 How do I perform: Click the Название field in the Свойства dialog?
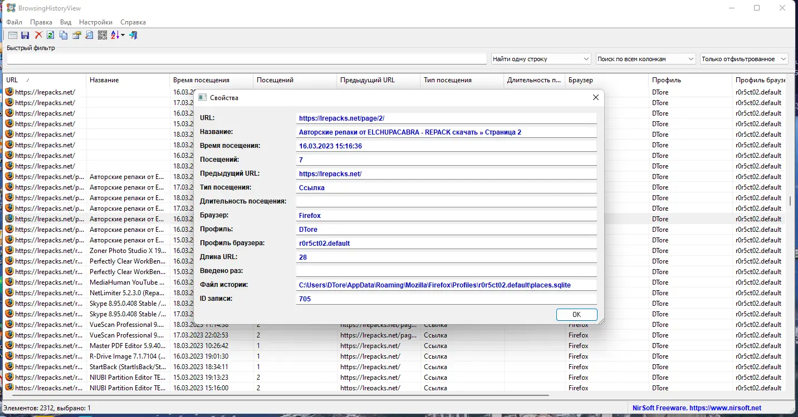pos(447,132)
